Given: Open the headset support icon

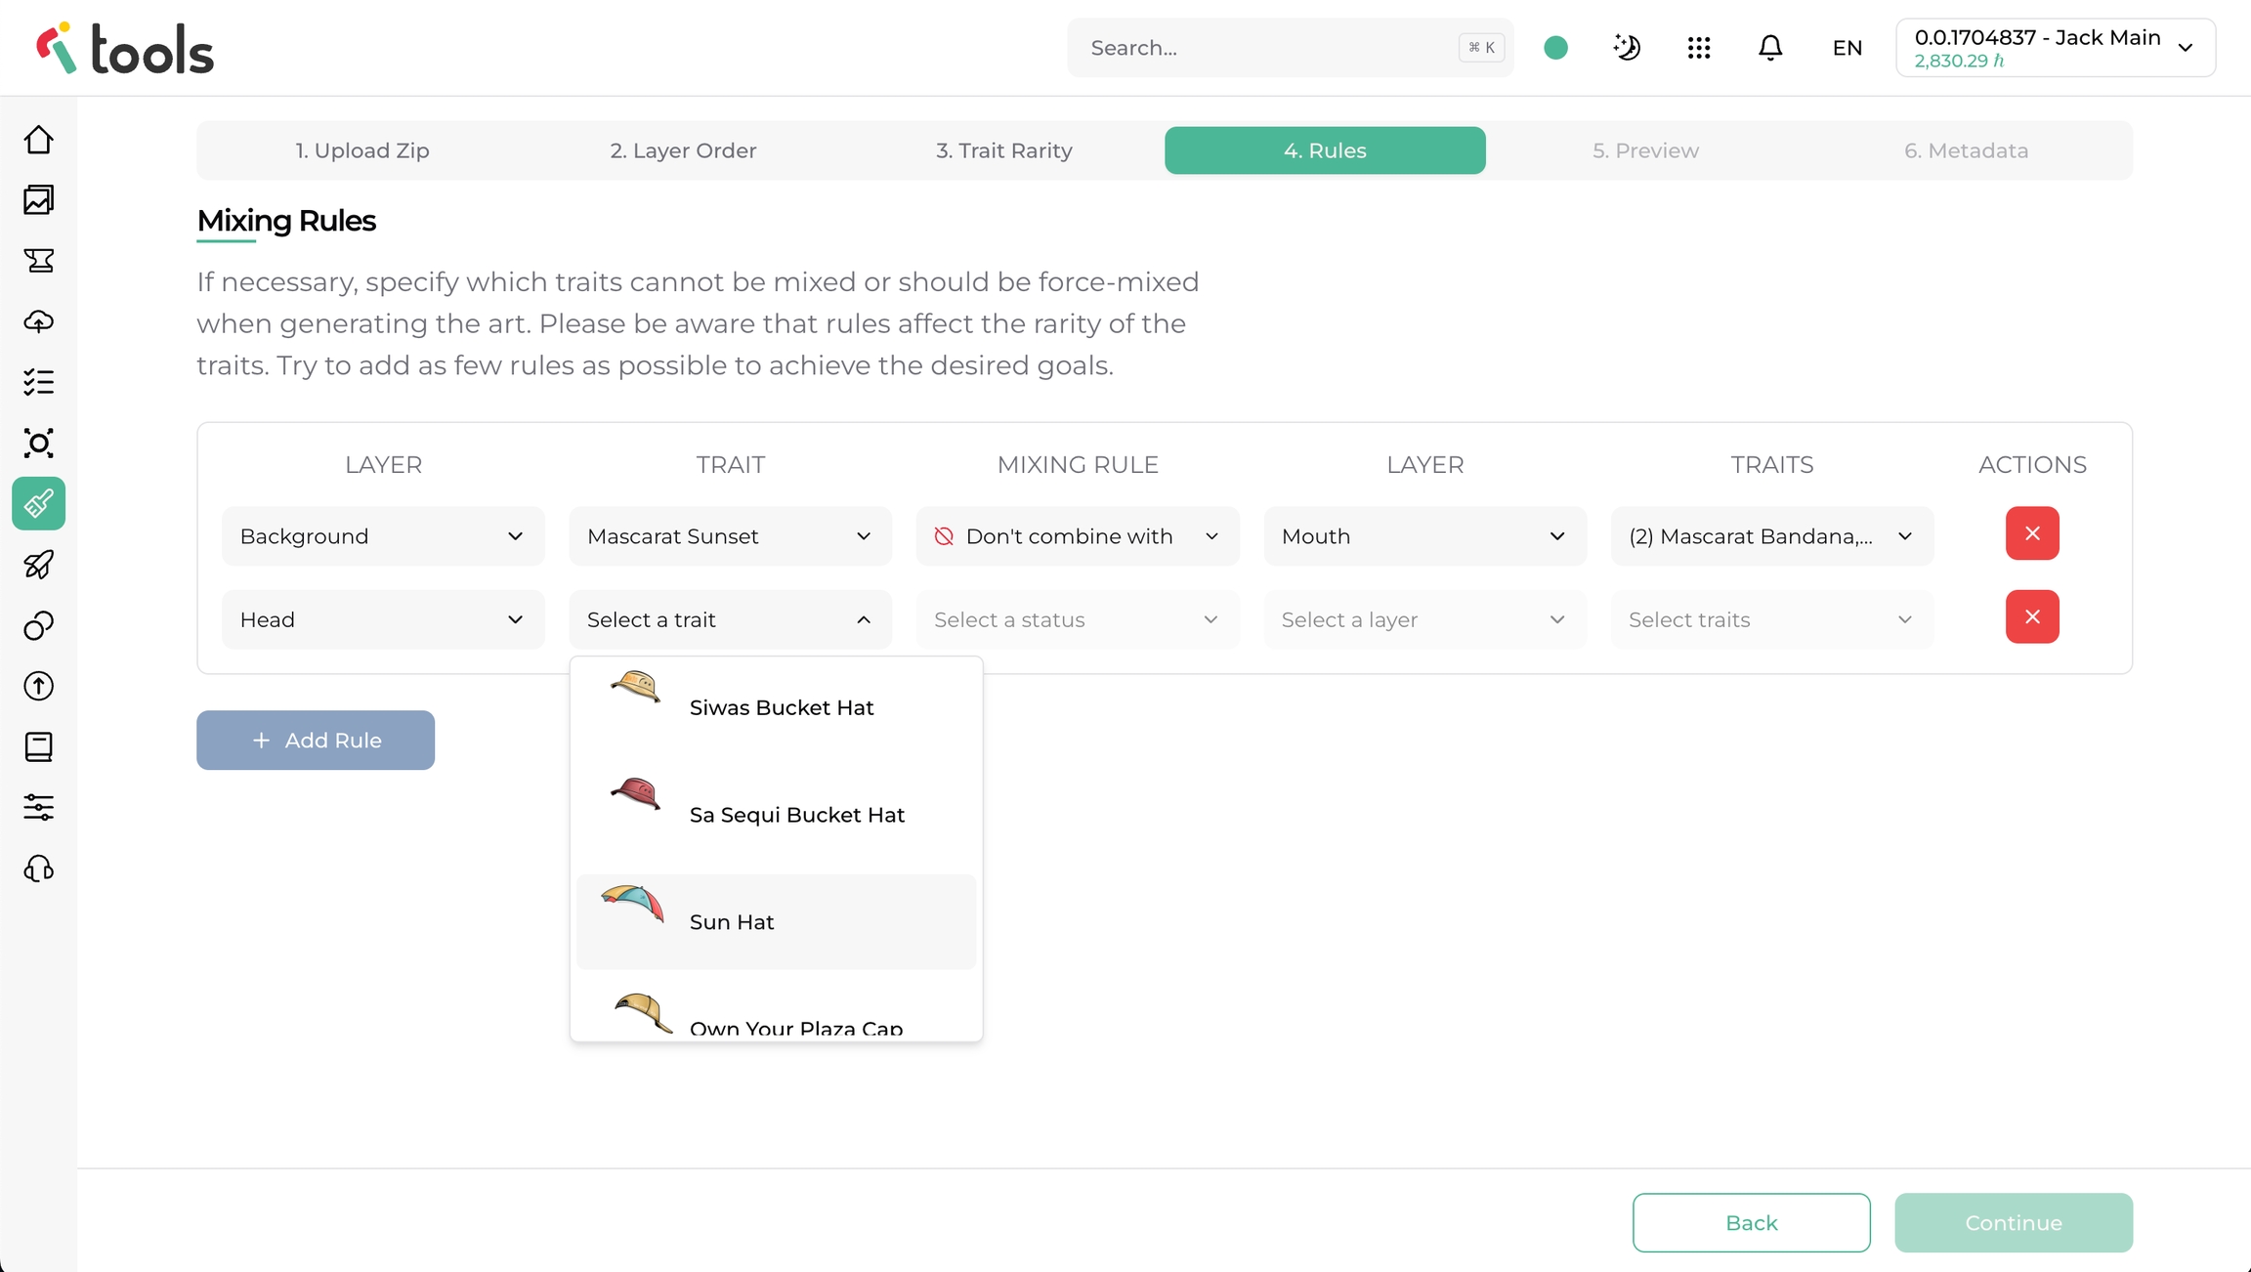Looking at the screenshot, I should (x=38, y=869).
